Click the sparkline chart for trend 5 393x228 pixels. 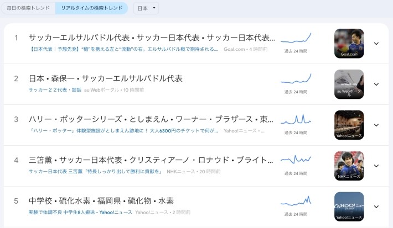click(296, 201)
